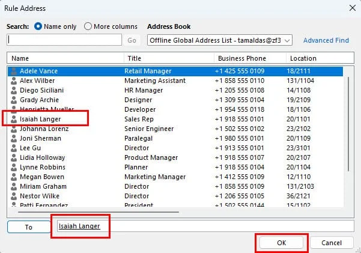Image resolution: width=361 pixels, height=253 pixels.
Task: Click the Go search button
Action: coord(132,40)
